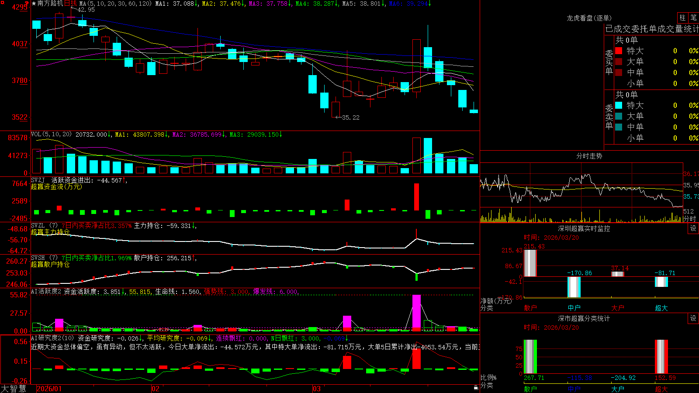Click teal 中单 sell-order color swatch

[619, 127]
